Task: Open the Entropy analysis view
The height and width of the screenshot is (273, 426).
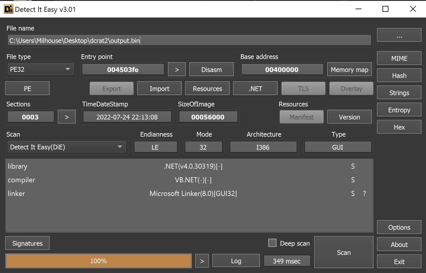Action: (399, 110)
